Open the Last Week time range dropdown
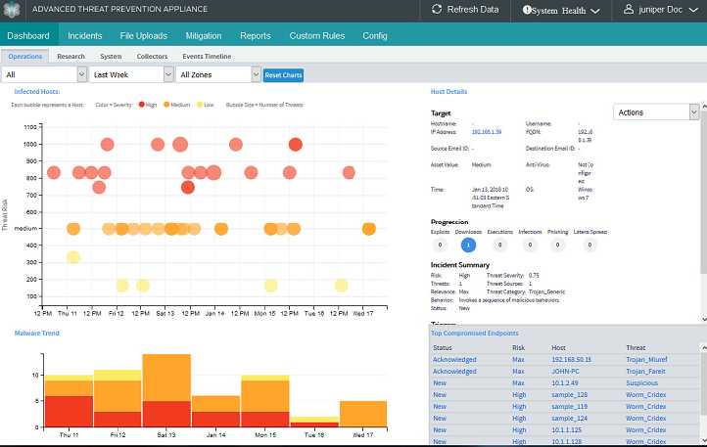The image size is (707, 447). pyautogui.click(x=129, y=74)
